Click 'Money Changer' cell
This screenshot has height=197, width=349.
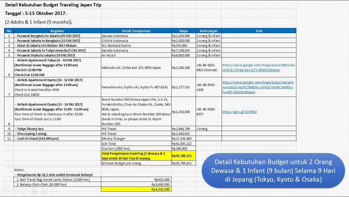136,138
